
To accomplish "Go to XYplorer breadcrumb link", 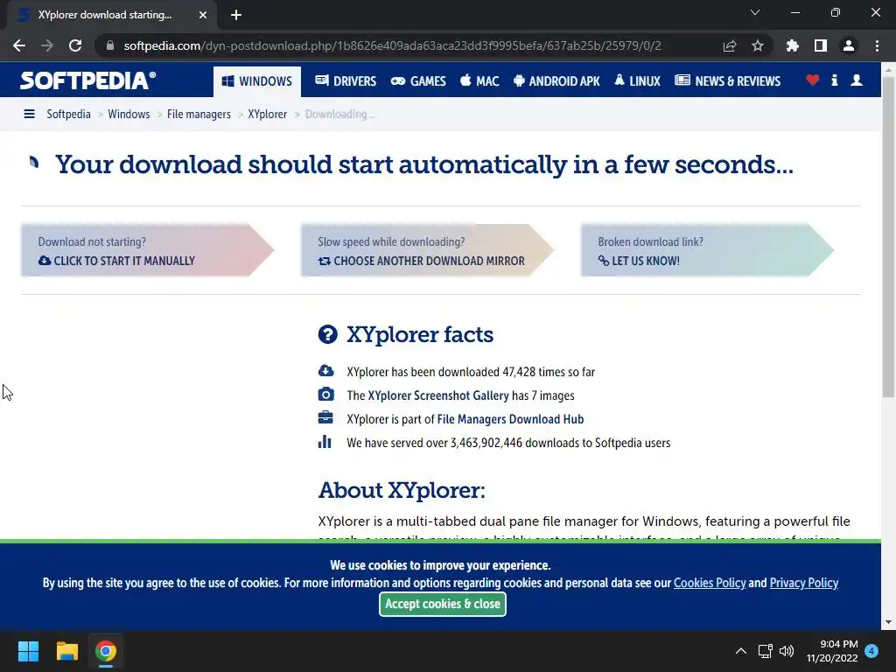I will (x=268, y=115).
